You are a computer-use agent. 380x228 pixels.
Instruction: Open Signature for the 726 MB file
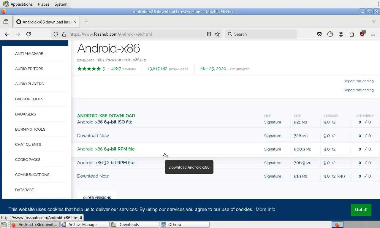coord(273,136)
